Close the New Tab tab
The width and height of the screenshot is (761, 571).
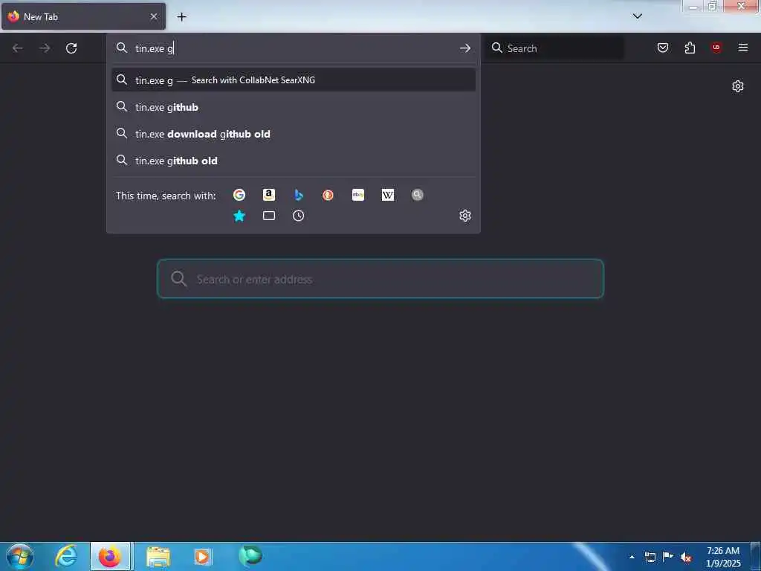pos(154,16)
